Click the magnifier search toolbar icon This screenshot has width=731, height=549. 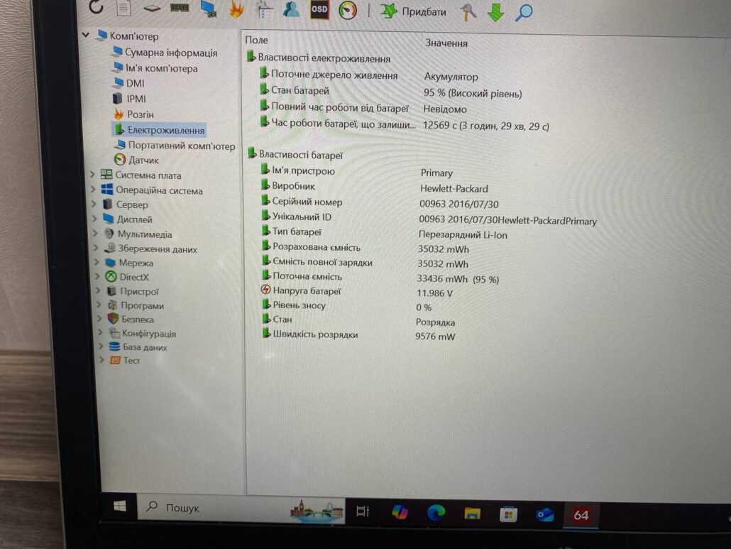click(524, 13)
